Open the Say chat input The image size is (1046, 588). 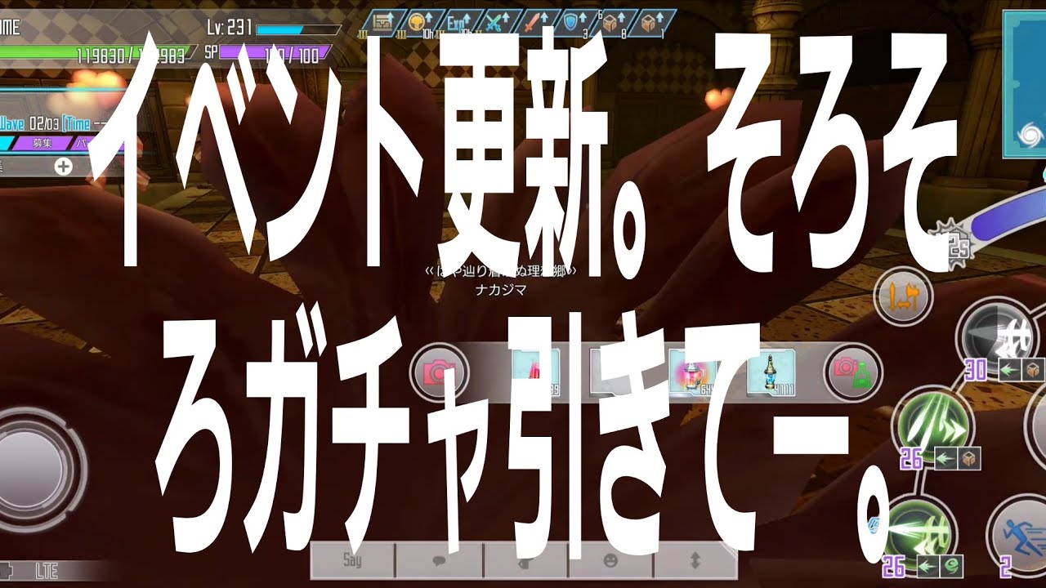pyautogui.click(x=352, y=560)
